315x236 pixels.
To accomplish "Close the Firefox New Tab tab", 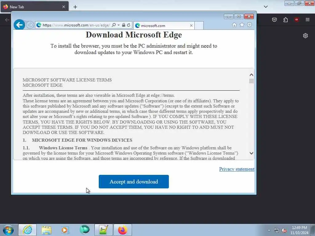I will [x=64, y=7].
